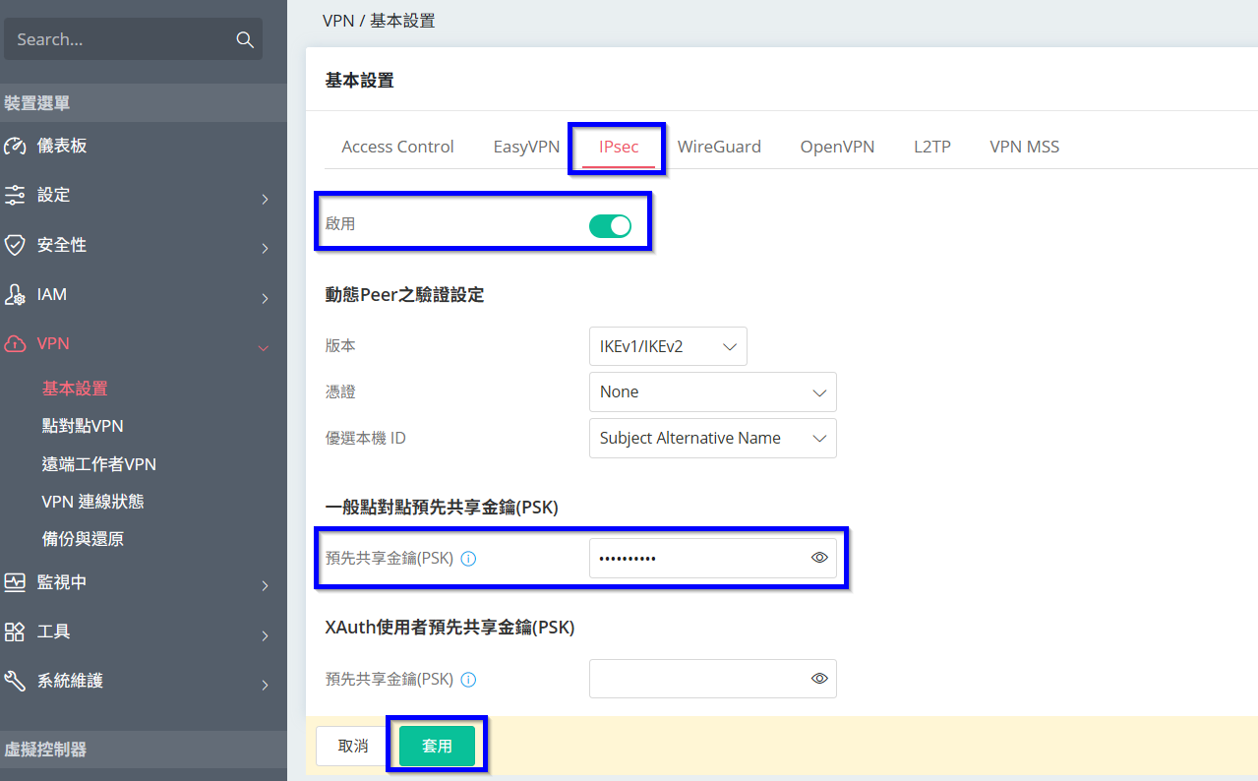Expand the 設定 menu chevron
Image resolution: width=1258 pixels, height=781 pixels.
coord(265,200)
